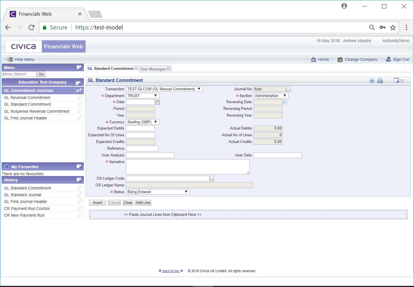
Task: Open CR Payment Run Control new-window icon
Action: (x=80, y=209)
